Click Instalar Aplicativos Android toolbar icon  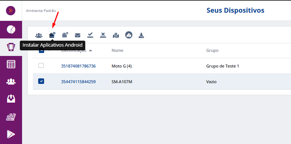click(x=52, y=35)
